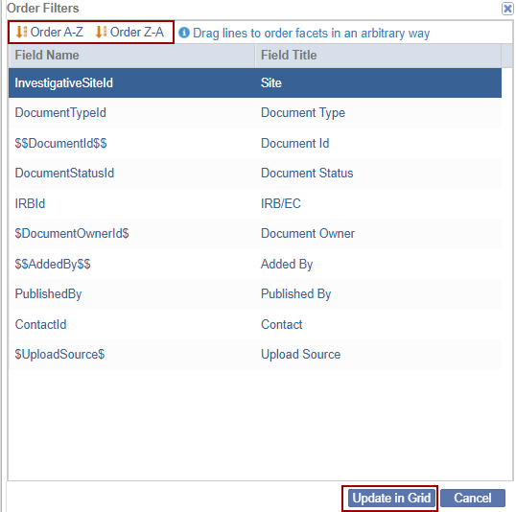The image size is (516, 512).
Task: Select the PublishedBy row
Action: point(255,293)
